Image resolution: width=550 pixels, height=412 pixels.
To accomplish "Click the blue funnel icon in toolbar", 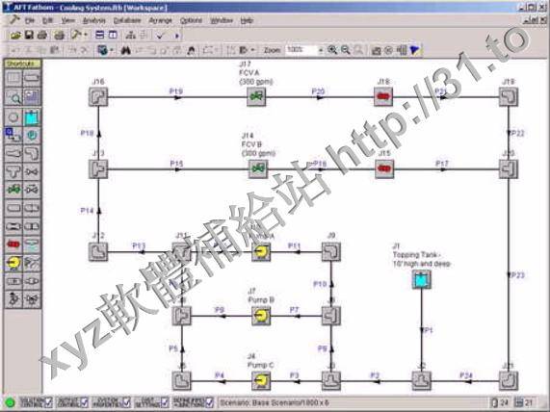I will pyautogui.click(x=414, y=50).
